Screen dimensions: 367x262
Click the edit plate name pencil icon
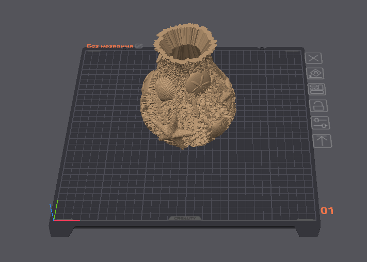pos(139,46)
